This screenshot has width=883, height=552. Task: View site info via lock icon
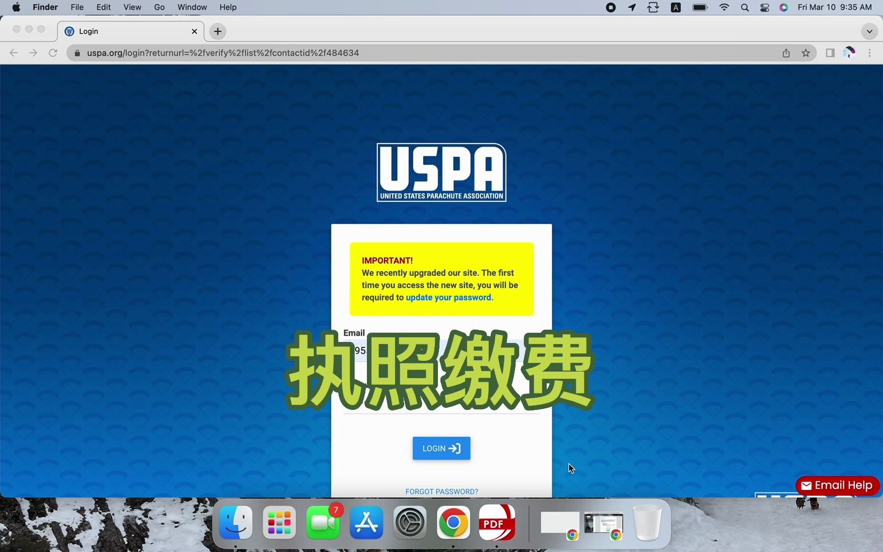tap(77, 53)
